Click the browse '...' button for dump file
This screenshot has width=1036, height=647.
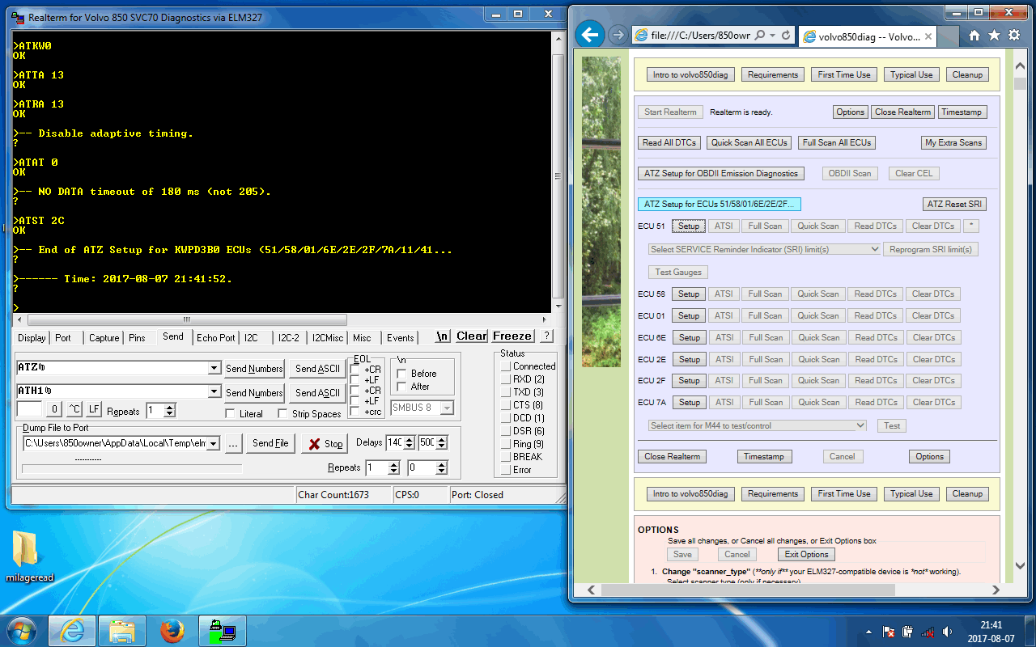pyautogui.click(x=232, y=443)
